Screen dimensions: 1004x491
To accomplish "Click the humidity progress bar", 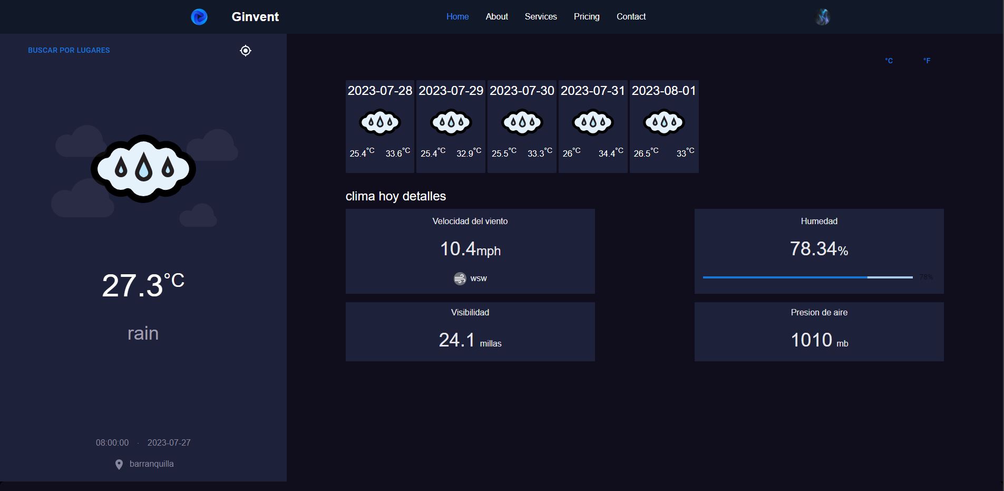I will [x=807, y=277].
